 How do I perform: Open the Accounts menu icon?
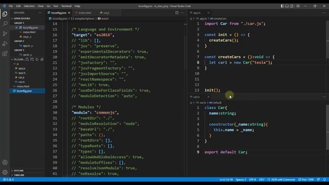click(5, 162)
